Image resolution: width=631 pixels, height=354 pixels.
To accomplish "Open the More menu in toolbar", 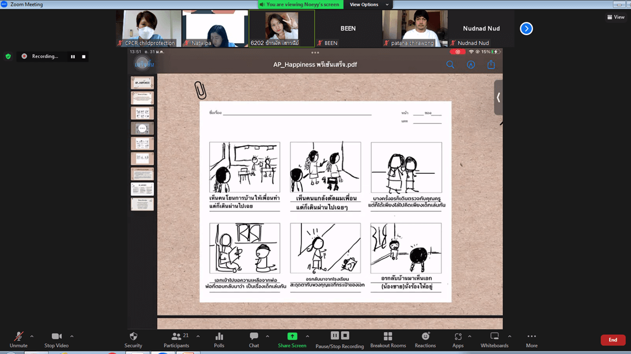I will point(531,339).
